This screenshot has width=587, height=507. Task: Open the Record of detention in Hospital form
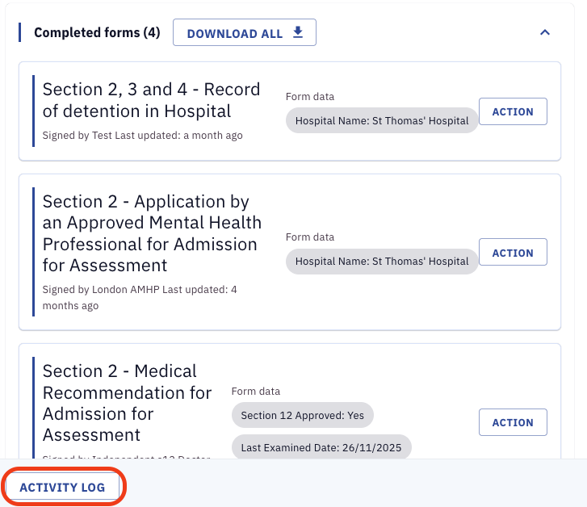click(x=151, y=100)
